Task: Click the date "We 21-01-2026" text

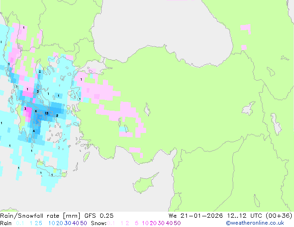Action: pos(196,216)
